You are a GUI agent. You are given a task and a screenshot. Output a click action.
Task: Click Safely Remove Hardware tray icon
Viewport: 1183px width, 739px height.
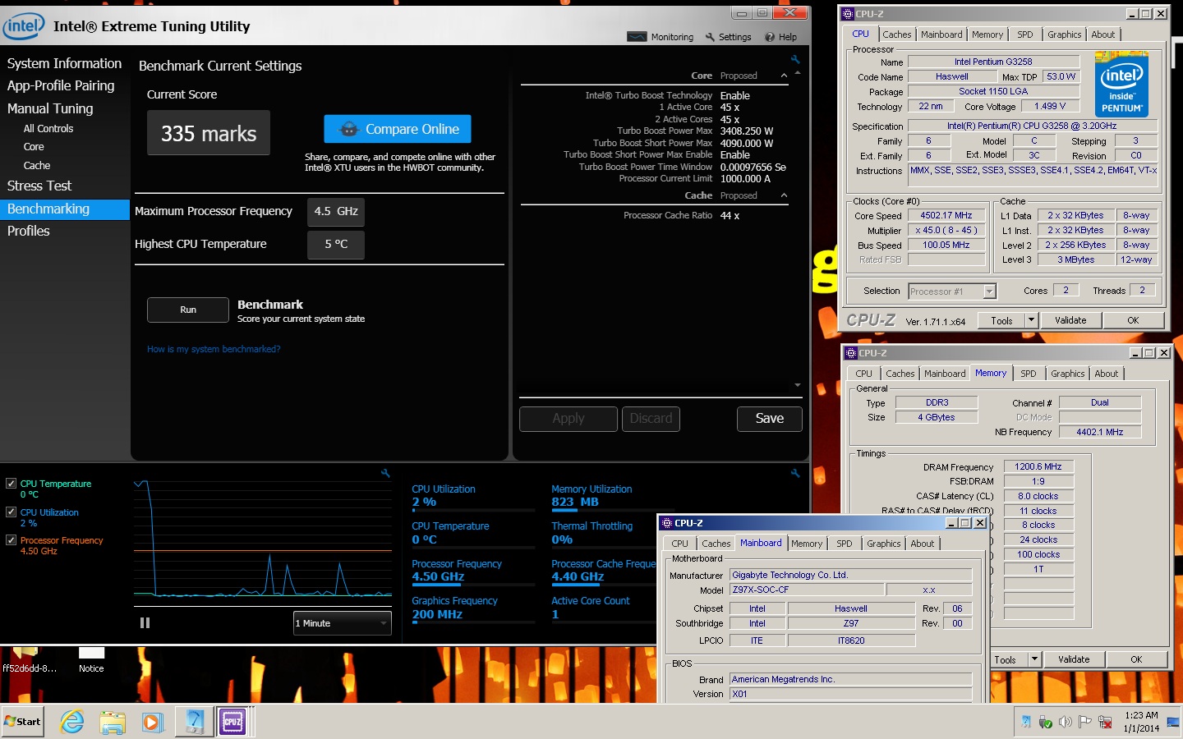click(x=1045, y=722)
